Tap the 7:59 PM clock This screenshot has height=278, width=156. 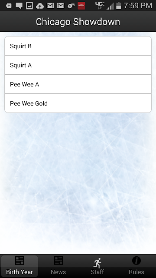click(138, 6)
